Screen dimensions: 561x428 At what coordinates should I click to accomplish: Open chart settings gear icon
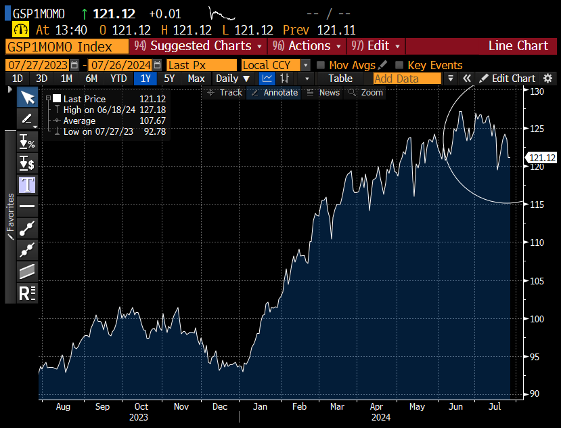[547, 79]
